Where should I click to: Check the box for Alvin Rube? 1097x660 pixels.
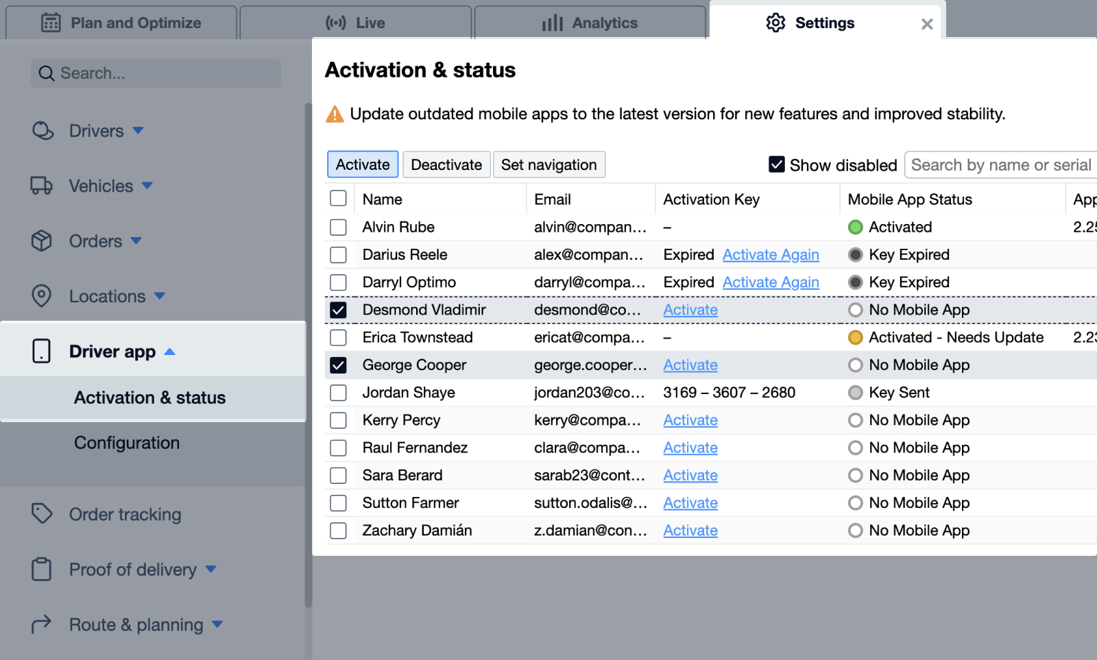point(338,227)
